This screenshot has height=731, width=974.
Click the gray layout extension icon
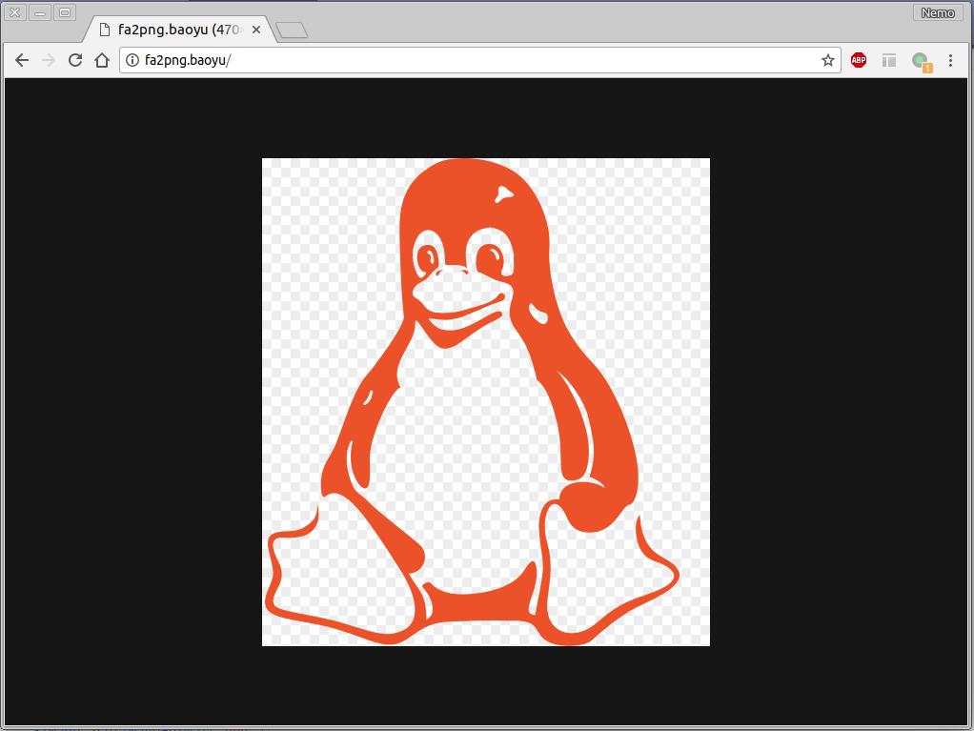point(889,60)
